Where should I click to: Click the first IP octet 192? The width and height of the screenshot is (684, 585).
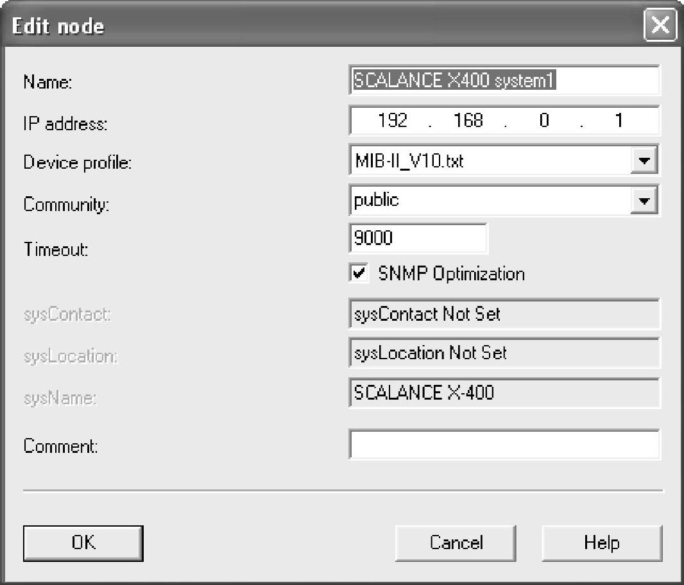coord(392,120)
